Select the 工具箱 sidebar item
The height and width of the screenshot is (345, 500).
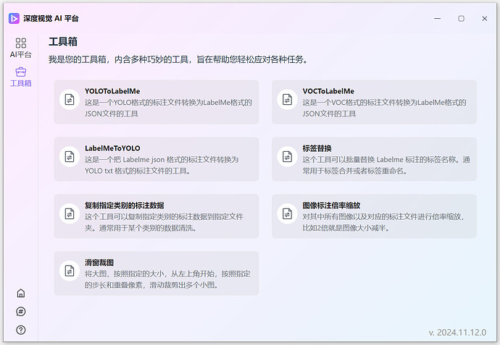click(x=21, y=77)
